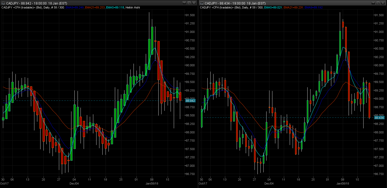Click the EMA9=89.192 label in right chart
This screenshot has height=188, width=387.
(314, 7)
